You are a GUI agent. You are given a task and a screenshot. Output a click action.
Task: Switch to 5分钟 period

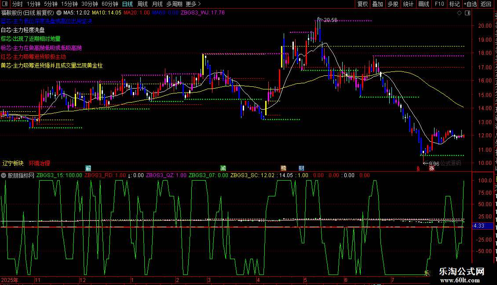tap(51, 4)
